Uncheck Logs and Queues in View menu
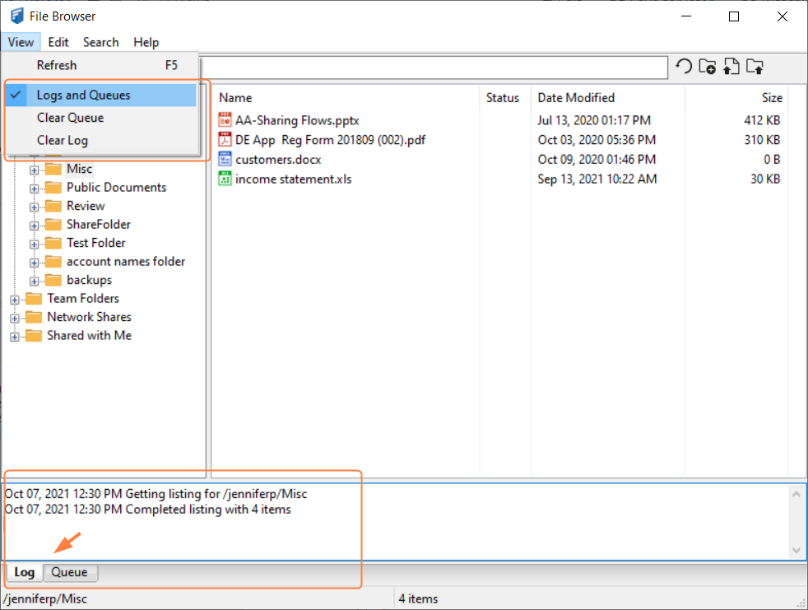The image size is (808, 610). pos(83,95)
